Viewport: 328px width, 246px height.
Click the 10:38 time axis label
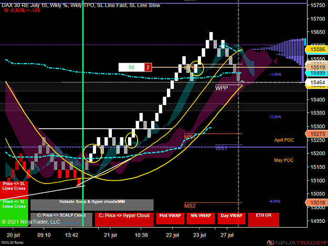click(141, 235)
